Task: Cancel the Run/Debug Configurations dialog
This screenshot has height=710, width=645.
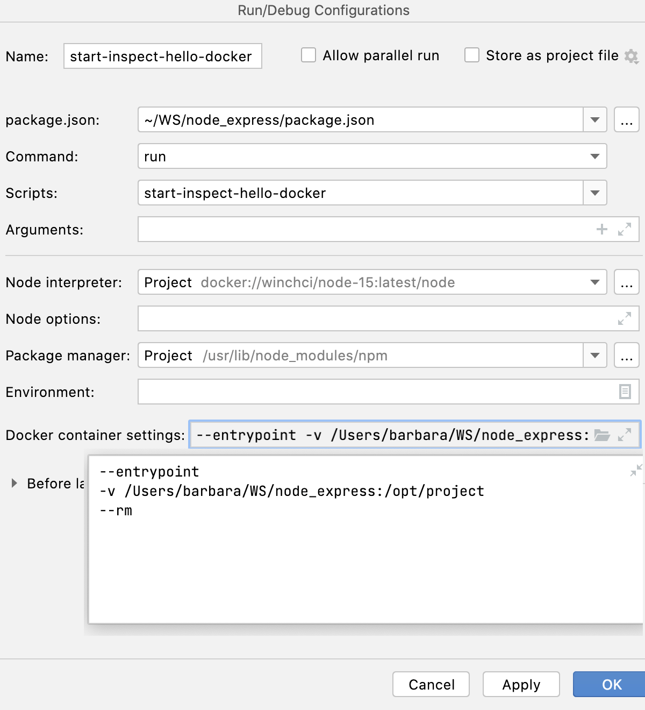Action: coord(431,684)
